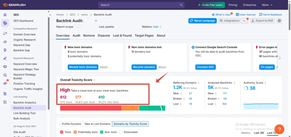The height and width of the screenshot is (137, 291).
Task: Open the content pencil icon in rail
Action: (x=5, y=58)
